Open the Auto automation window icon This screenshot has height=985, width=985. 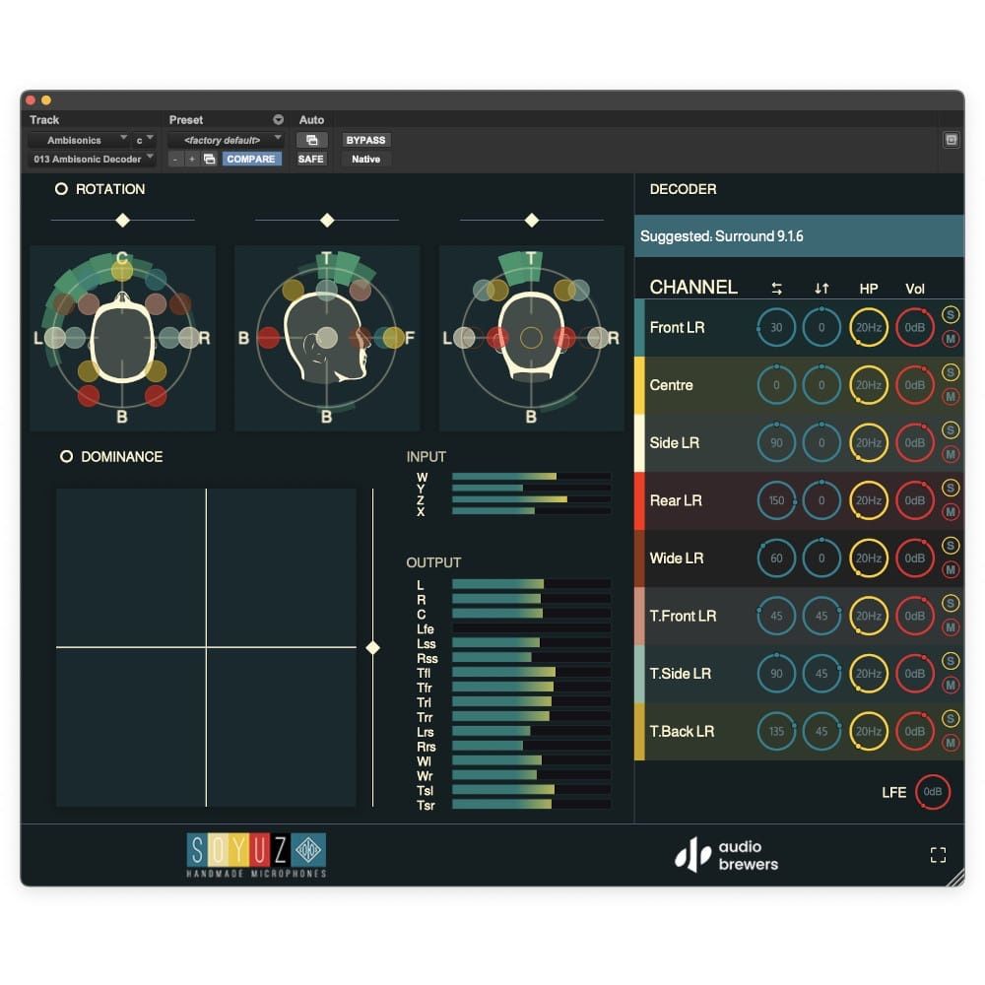[x=311, y=140]
